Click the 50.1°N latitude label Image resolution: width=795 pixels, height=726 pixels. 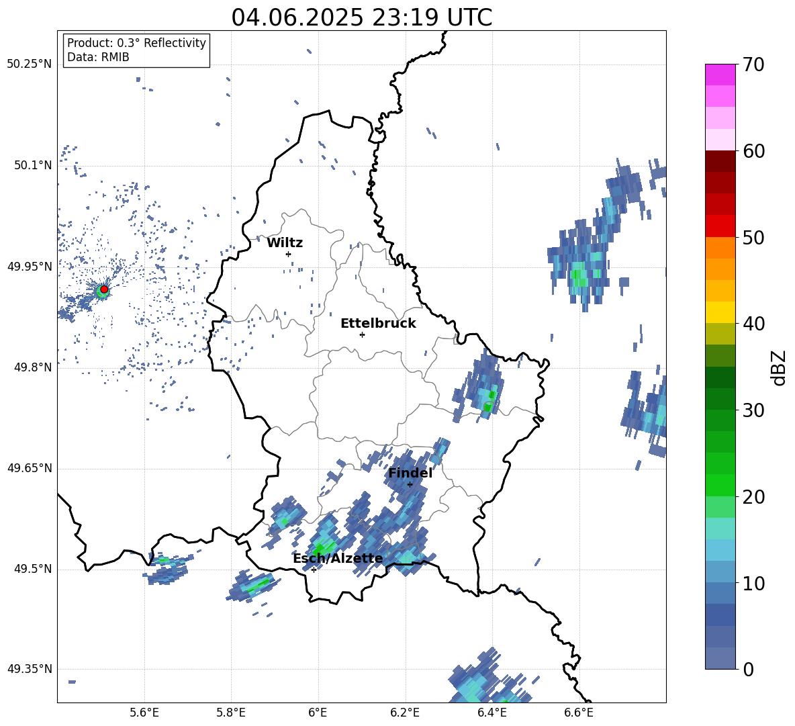tap(33, 165)
